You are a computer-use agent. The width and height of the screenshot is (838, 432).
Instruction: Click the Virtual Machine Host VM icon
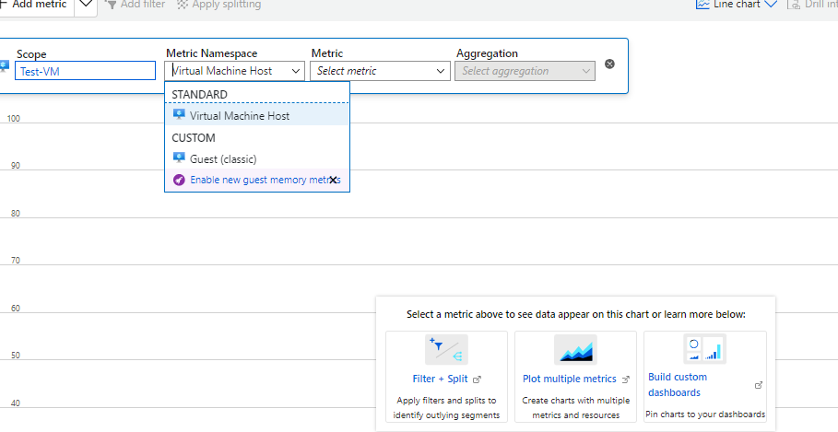pyautogui.click(x=179, y=114)
